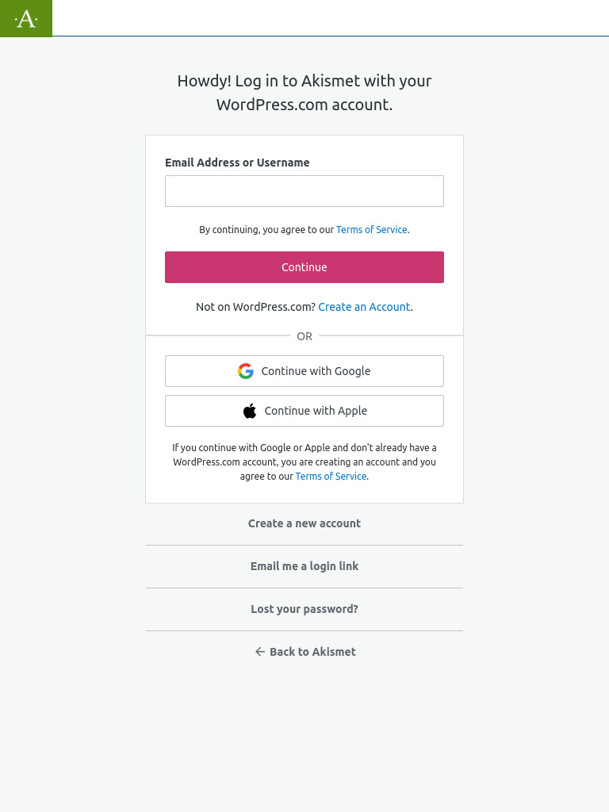This screenshot has width=609, height=812.
Task: Click the green Akismet logo
Action: click(x=26, y=19)
